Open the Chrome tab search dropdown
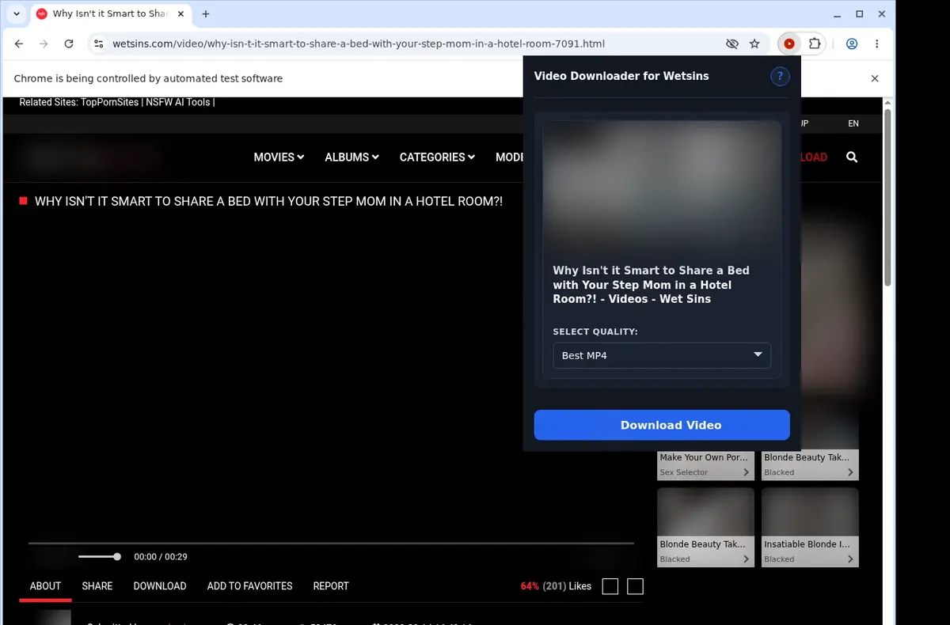The image size is (950, 625). (17, 14)
